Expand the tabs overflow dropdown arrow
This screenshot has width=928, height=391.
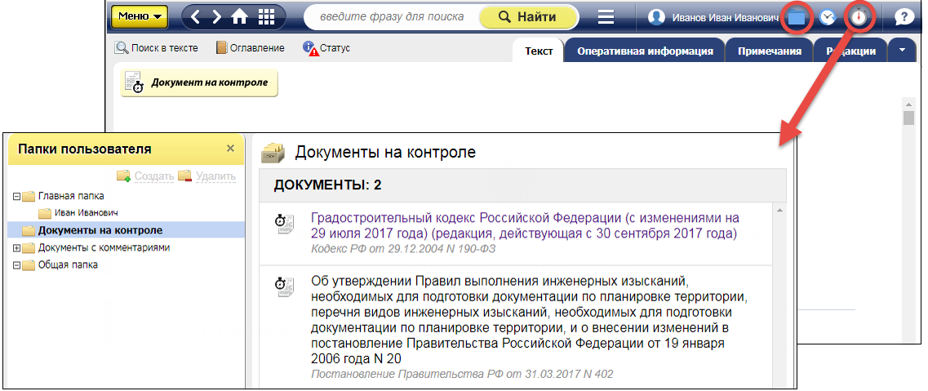(902, 51)
